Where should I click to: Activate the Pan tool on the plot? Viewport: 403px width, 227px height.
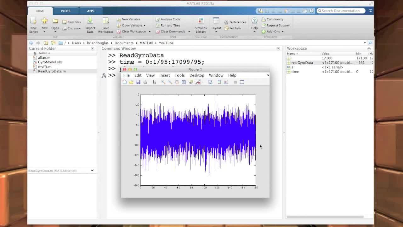click(x=177, y=82)
